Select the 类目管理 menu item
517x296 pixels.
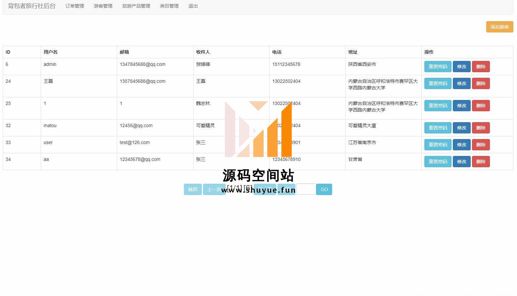pyautogui.click(x=169, y=6)
